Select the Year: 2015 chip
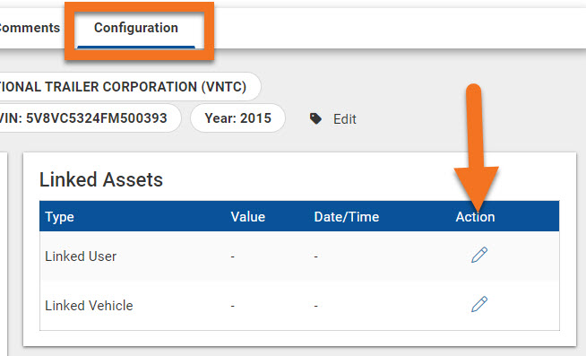The width and height of the screenshot is (586, 356). coord(237,118)
